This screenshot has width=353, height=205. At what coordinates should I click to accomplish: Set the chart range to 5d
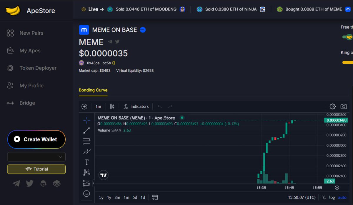[135, 197]
